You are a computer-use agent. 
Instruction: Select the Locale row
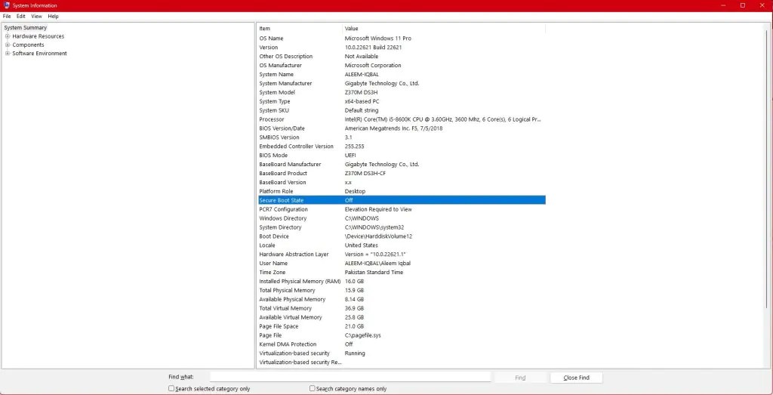pos(402,245)
